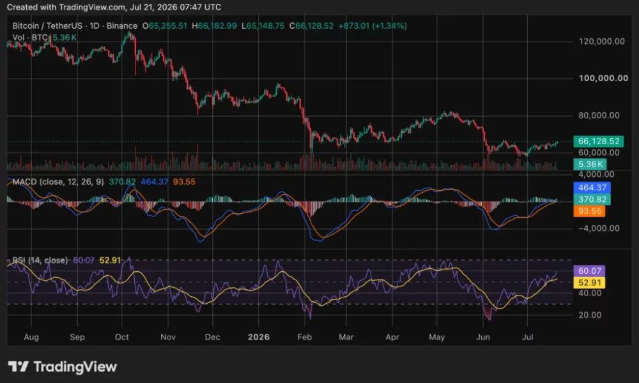Click the blue 464.37 MACD axis tag
The image size is (639, 383).
(592, 188)
